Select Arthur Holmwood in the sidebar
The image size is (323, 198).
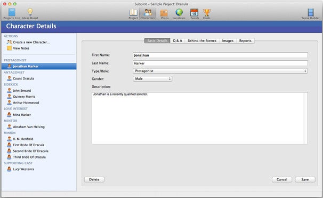pos(26,102)
